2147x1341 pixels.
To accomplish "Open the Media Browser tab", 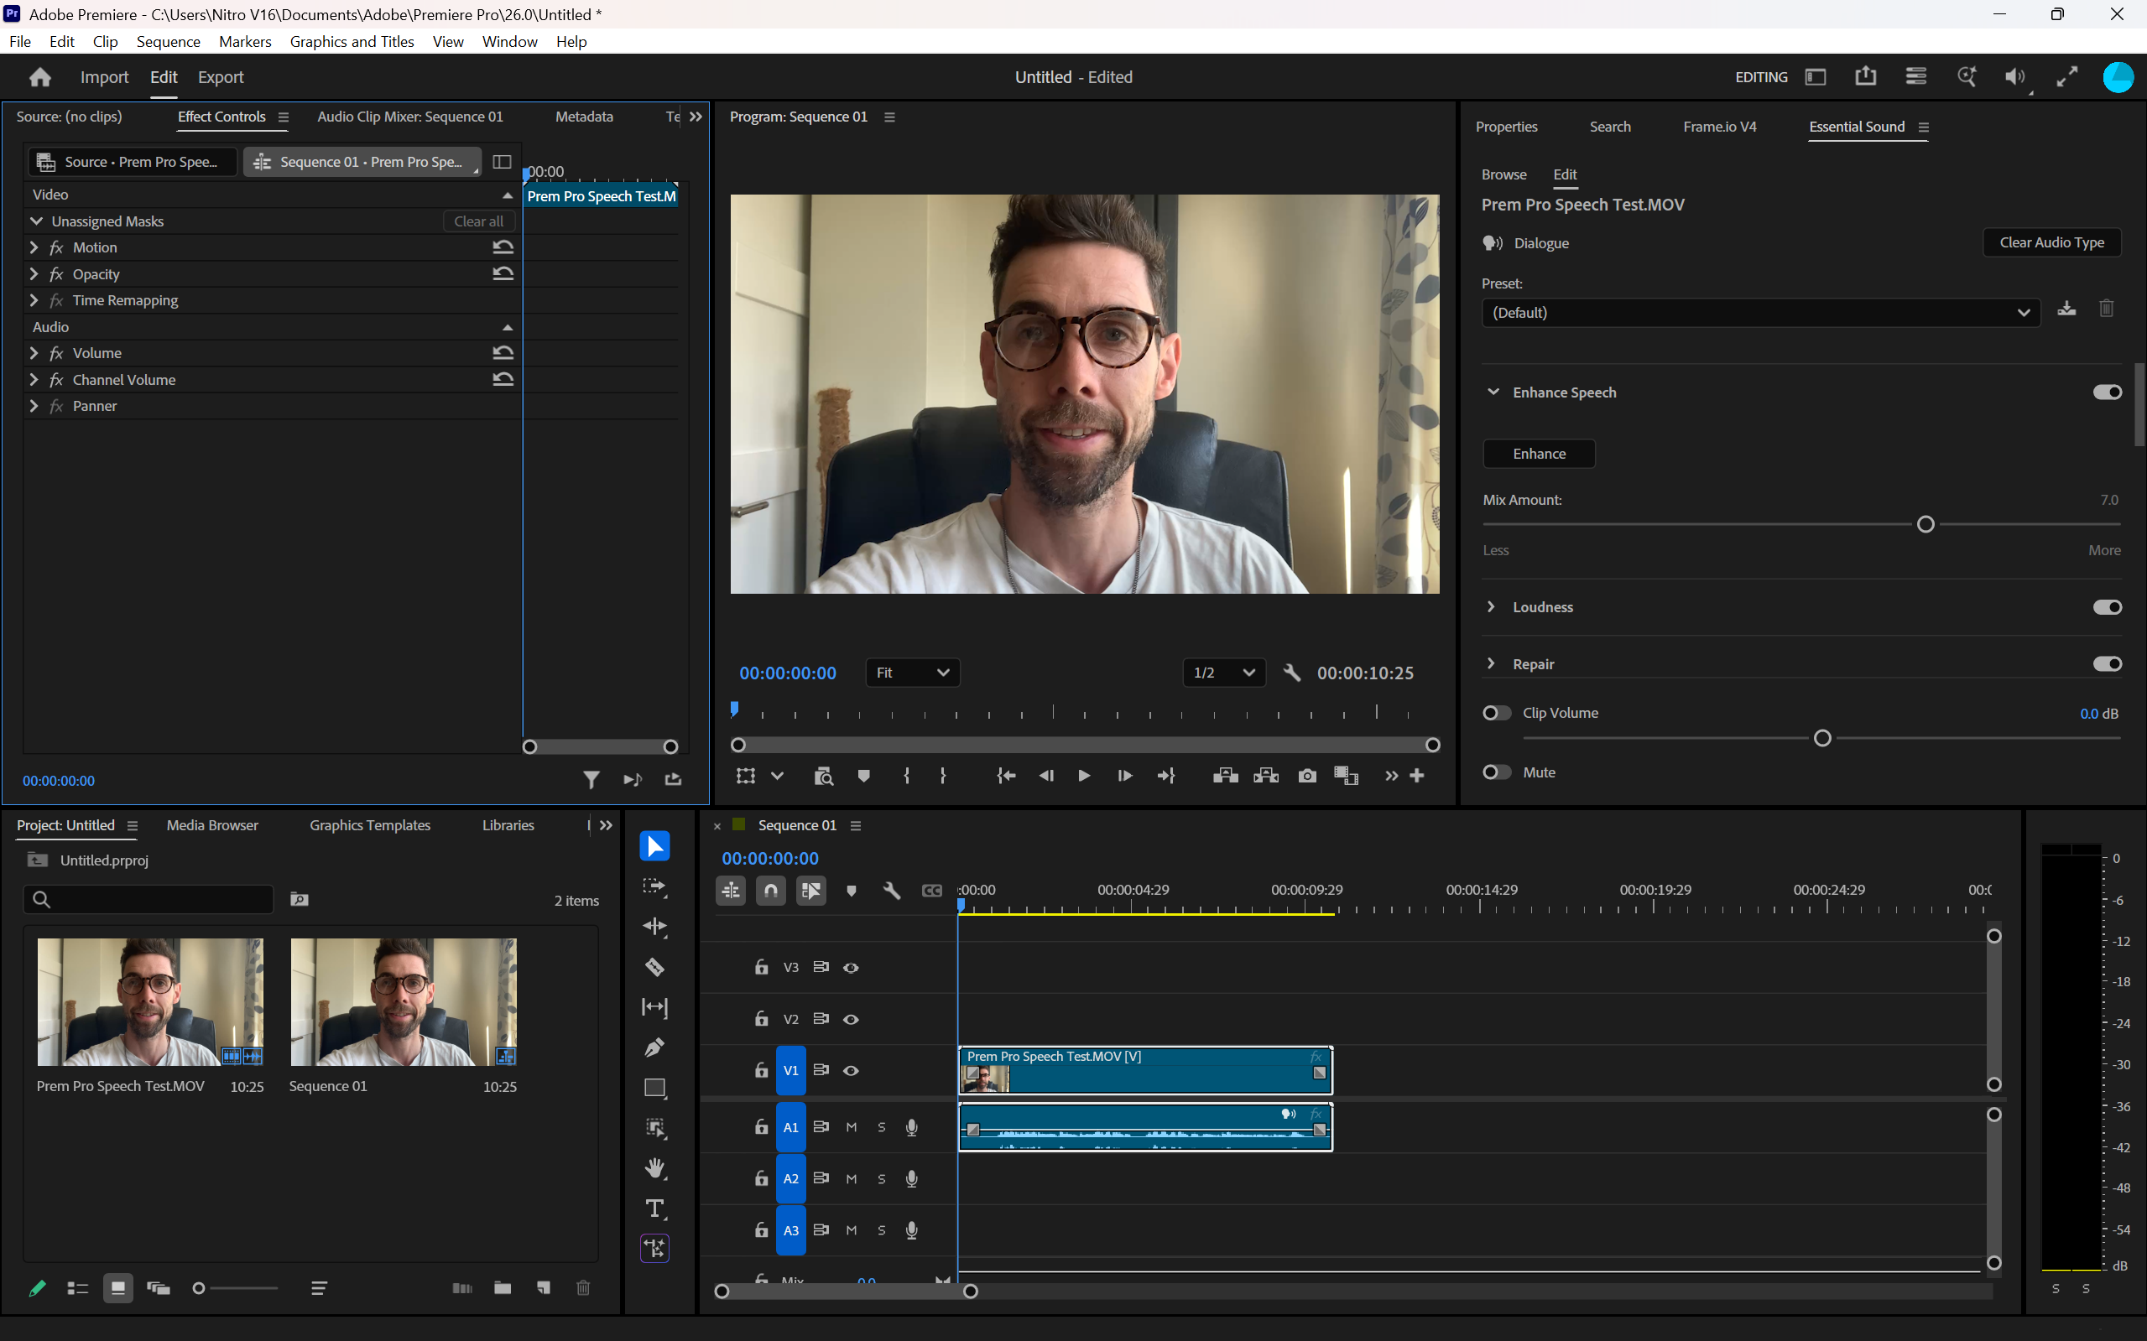I will point(212,825).
